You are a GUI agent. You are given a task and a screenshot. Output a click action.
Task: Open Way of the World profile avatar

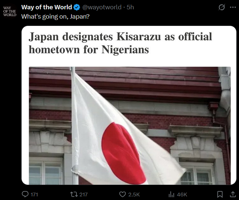10,11
